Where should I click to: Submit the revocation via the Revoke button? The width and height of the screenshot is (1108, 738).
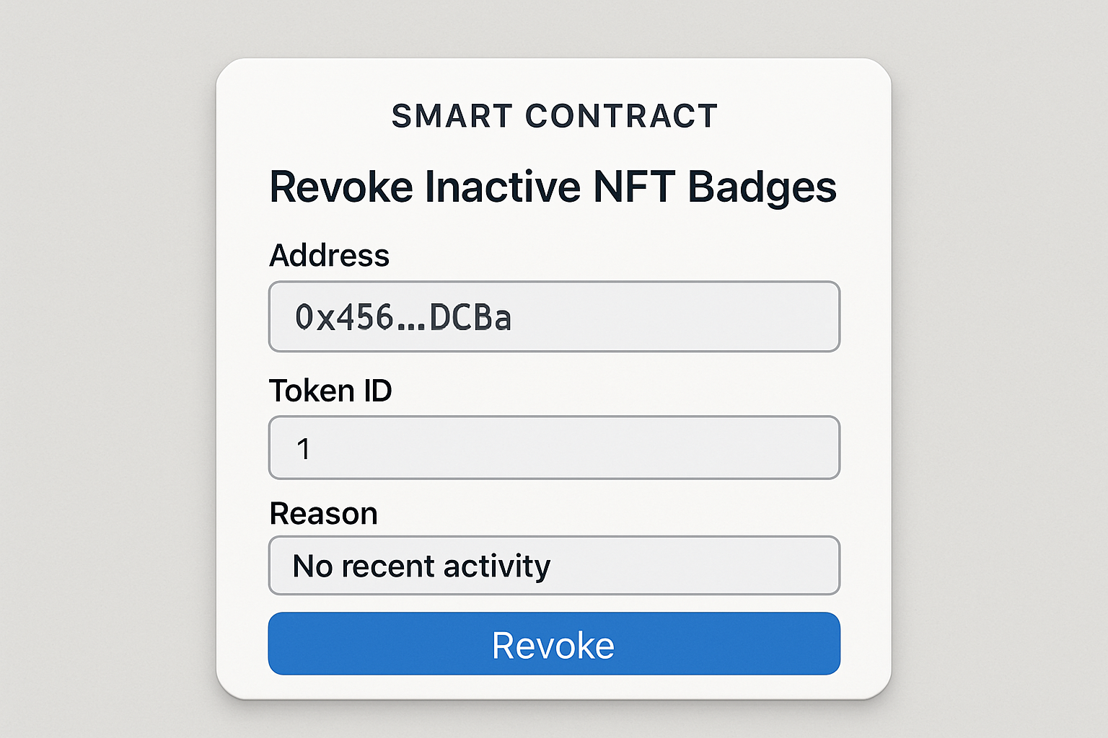click(554, 644)
